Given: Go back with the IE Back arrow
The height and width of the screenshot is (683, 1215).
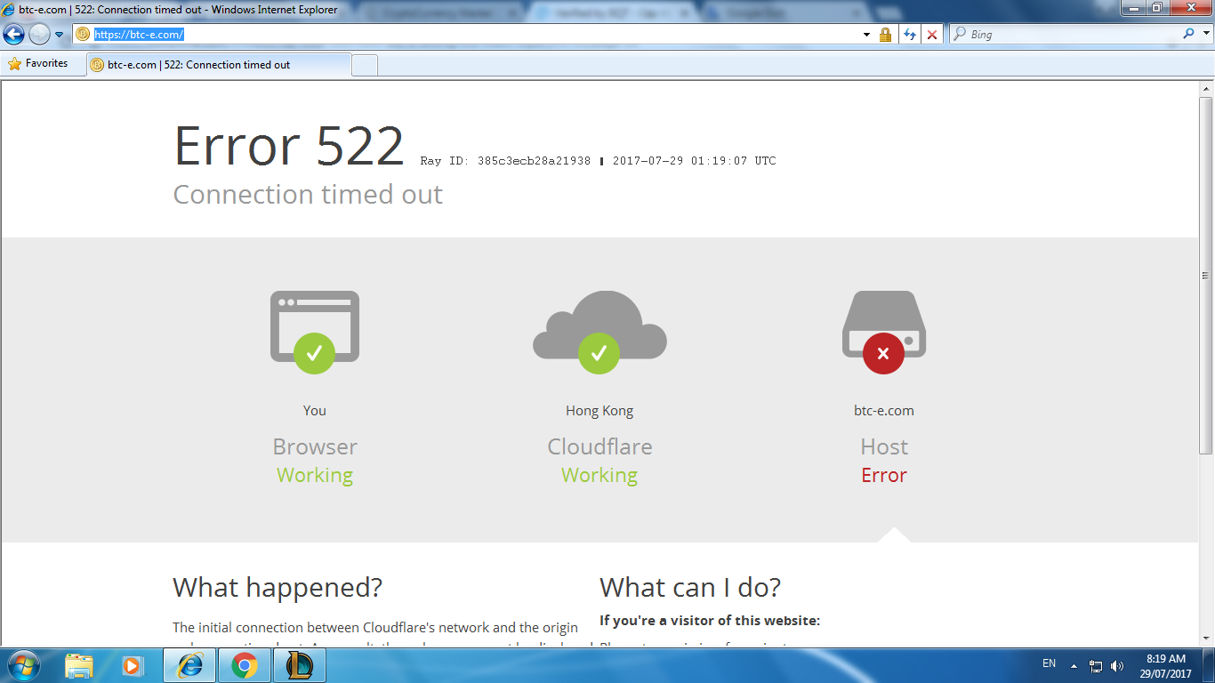Looking at the screenshot, I should pyautogui.click(x=13, y=35).
